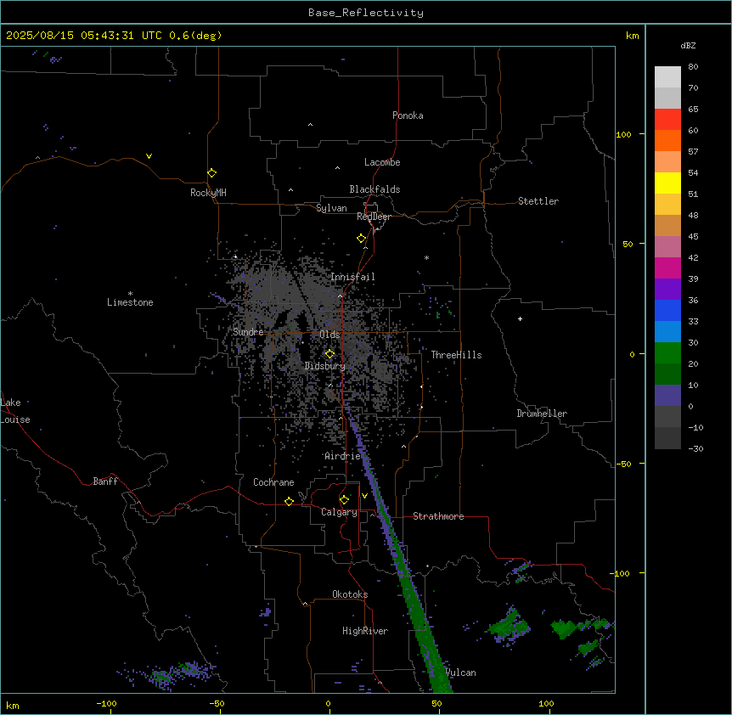The height and width of the screenshot is (715, 732).
Task: Click the blue 36 dBZ legend swatch
Action: coord(667,310)
